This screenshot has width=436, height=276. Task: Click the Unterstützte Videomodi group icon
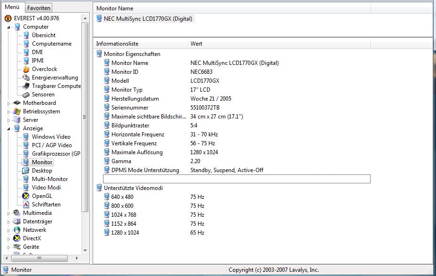(99, 188)
